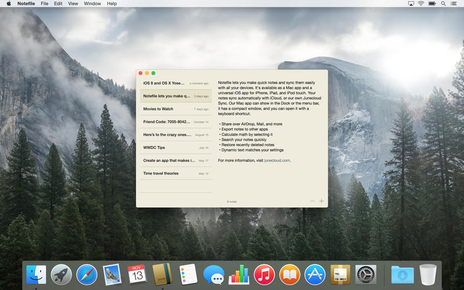This screenshot has width=464, height=290.
Task: Launch Safari from the Dock
Action: click(87, 274)
